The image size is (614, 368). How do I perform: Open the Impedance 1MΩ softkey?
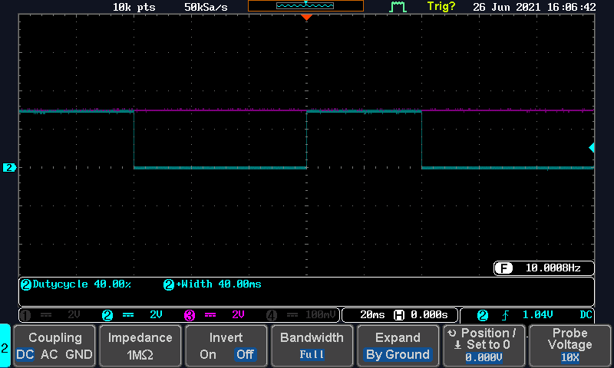(140, 346)
